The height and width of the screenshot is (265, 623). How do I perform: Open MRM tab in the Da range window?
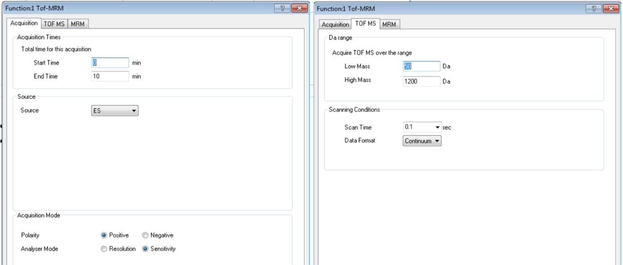[x=389, y=24]
